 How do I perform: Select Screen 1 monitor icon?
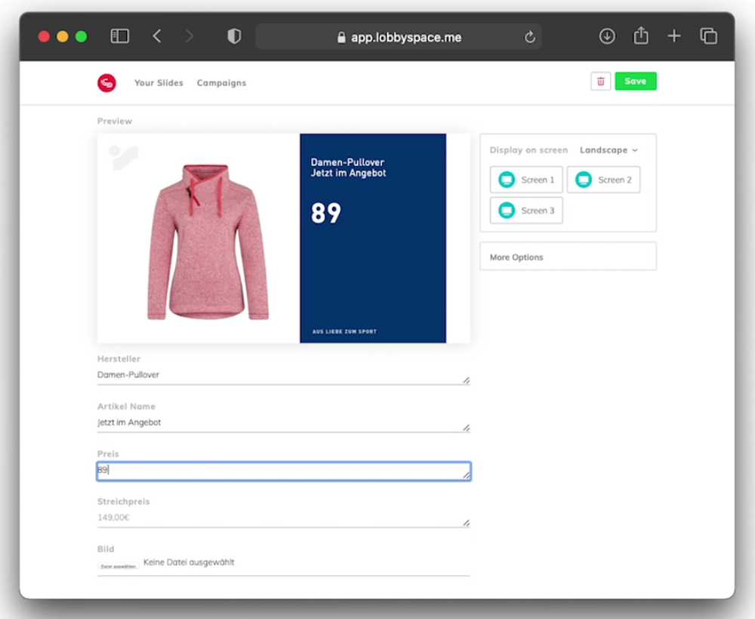[508, 180]
